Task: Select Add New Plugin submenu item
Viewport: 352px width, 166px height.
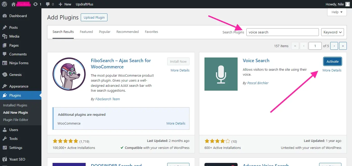Action: point(16,112)
